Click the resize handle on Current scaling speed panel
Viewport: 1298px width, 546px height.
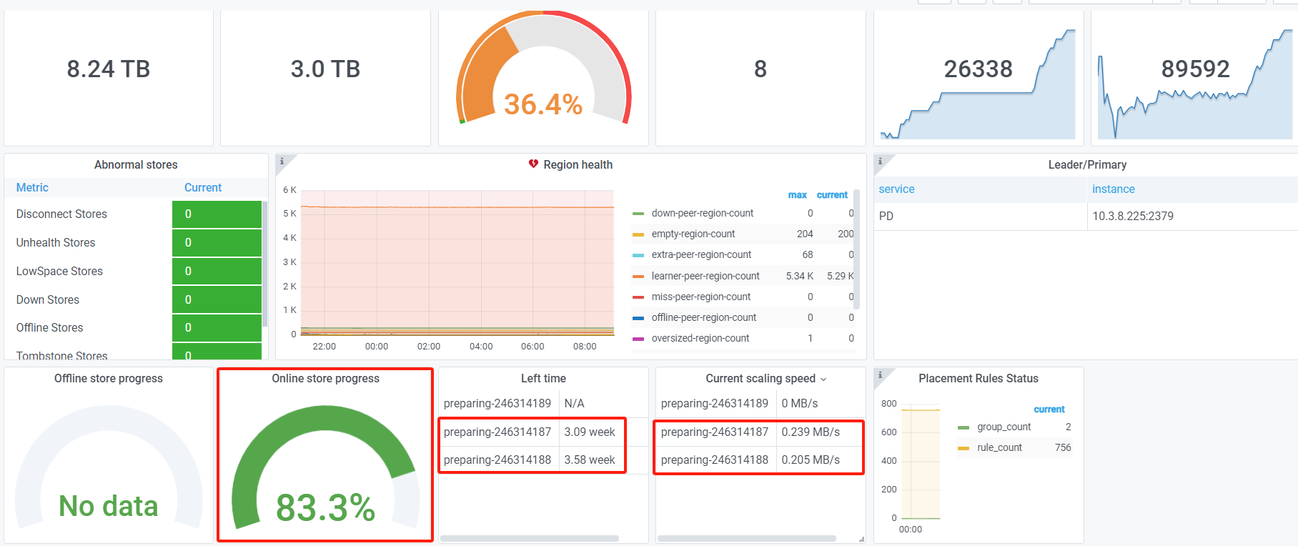point(861,539)
